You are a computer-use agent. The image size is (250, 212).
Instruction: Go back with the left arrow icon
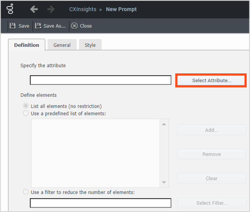coord(34,9)
